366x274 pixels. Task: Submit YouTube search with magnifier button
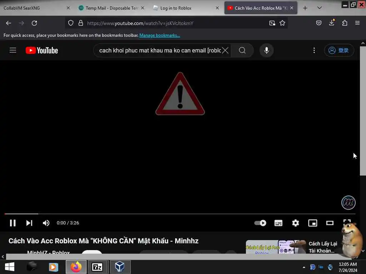[x=242, y=50]
